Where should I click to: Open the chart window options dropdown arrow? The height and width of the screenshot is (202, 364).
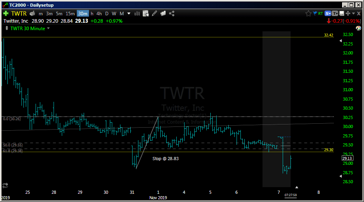(353, 13)
